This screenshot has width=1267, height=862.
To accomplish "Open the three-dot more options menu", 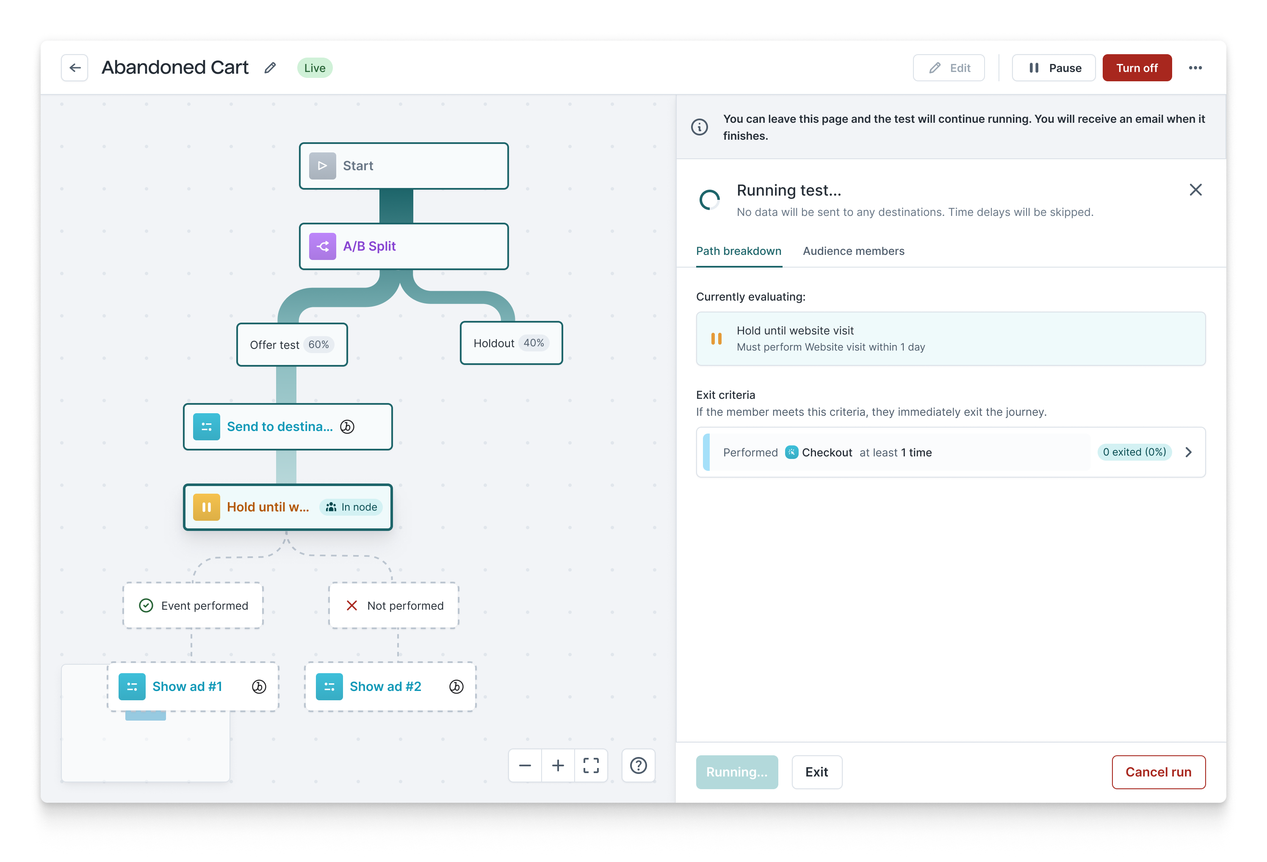I will 1195,68.
